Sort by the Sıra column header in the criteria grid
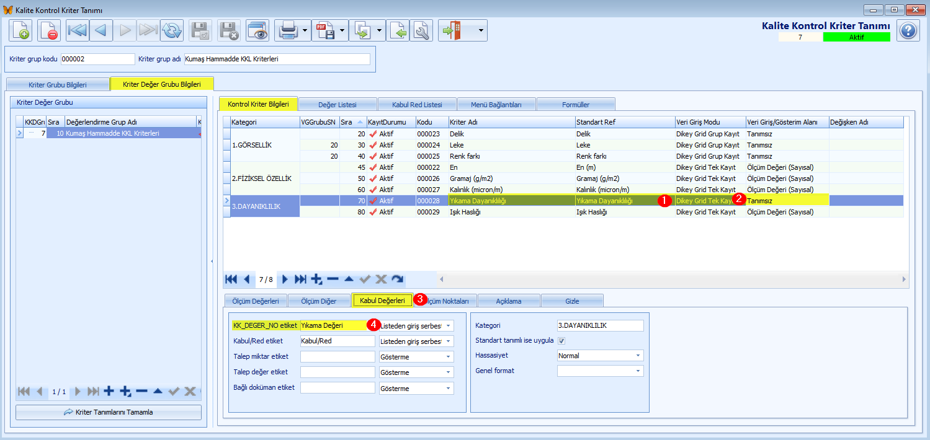 pos(352,122)
